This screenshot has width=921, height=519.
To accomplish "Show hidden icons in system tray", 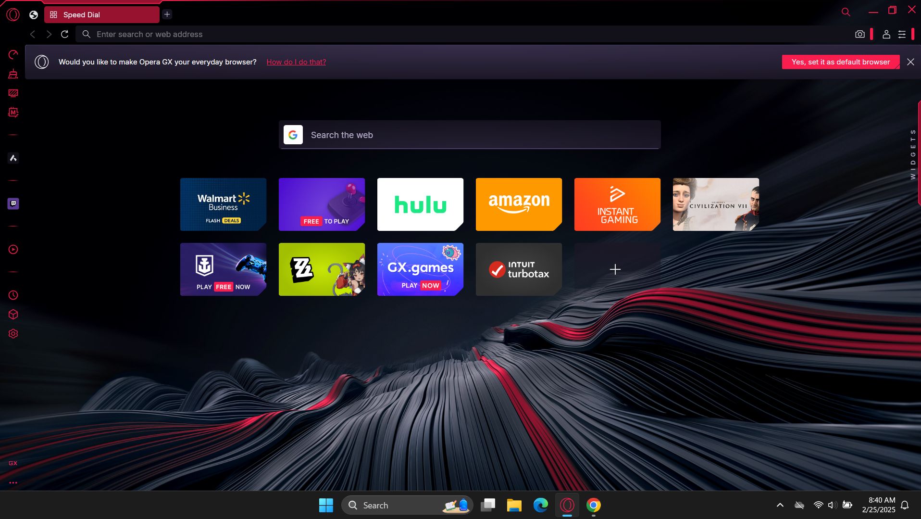I will coord(780,505).
